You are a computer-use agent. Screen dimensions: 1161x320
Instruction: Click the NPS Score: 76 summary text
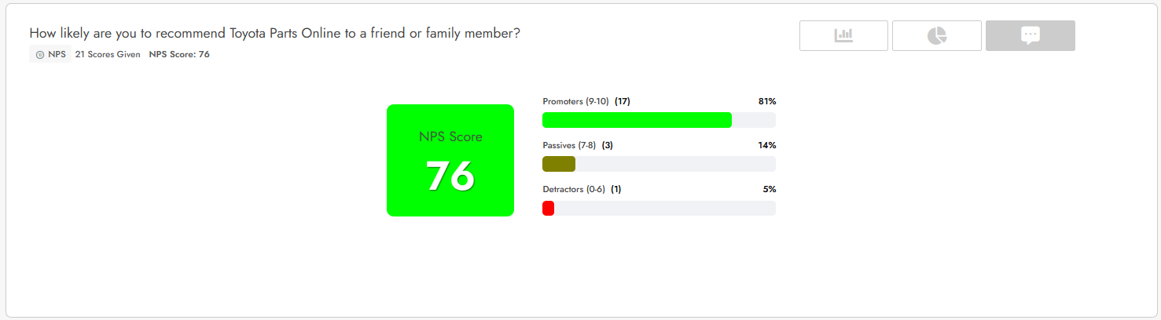(x=179, y=55)
